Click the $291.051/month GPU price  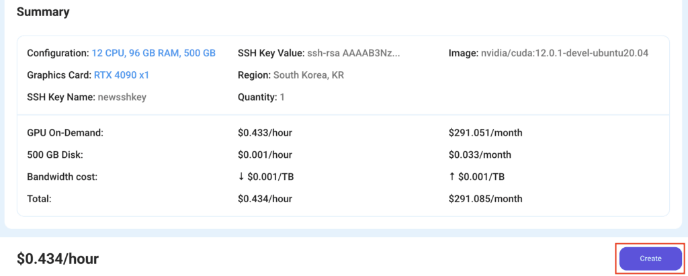pyautogui.click(x=485, y=132)
